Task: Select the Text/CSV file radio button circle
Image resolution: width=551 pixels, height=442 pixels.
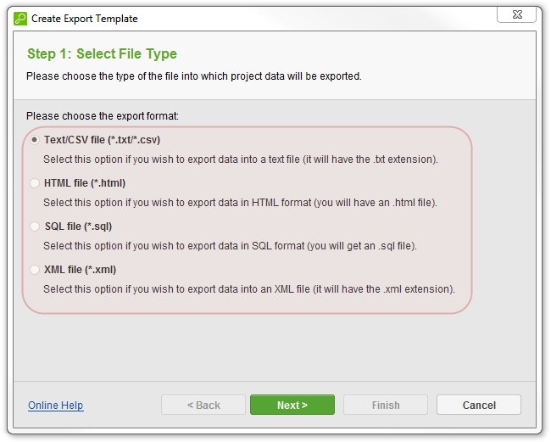Action: 35,140
